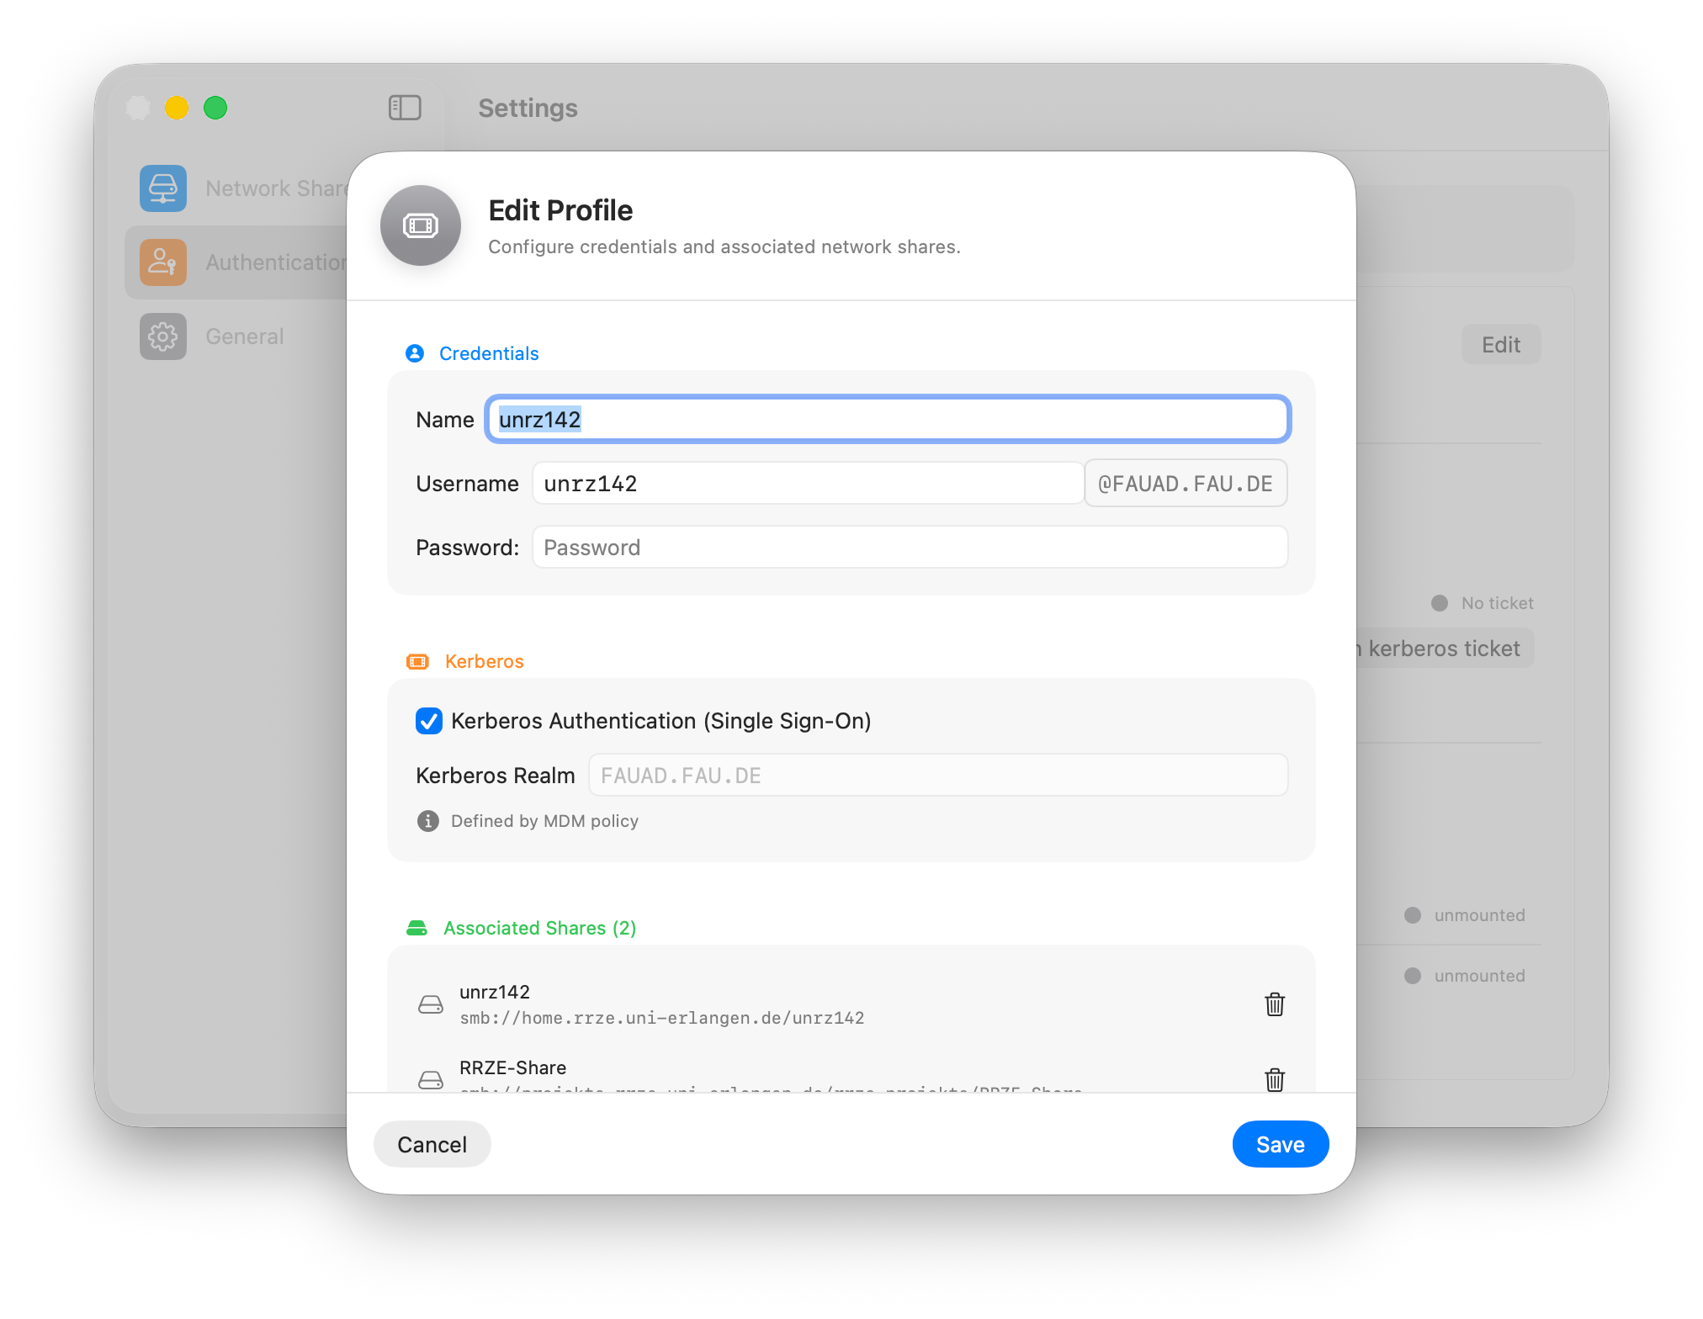Remove RRZE-Share using its trash icon
The height and width of the screenshot is (1319, 1703).
click(1274, 1081)
